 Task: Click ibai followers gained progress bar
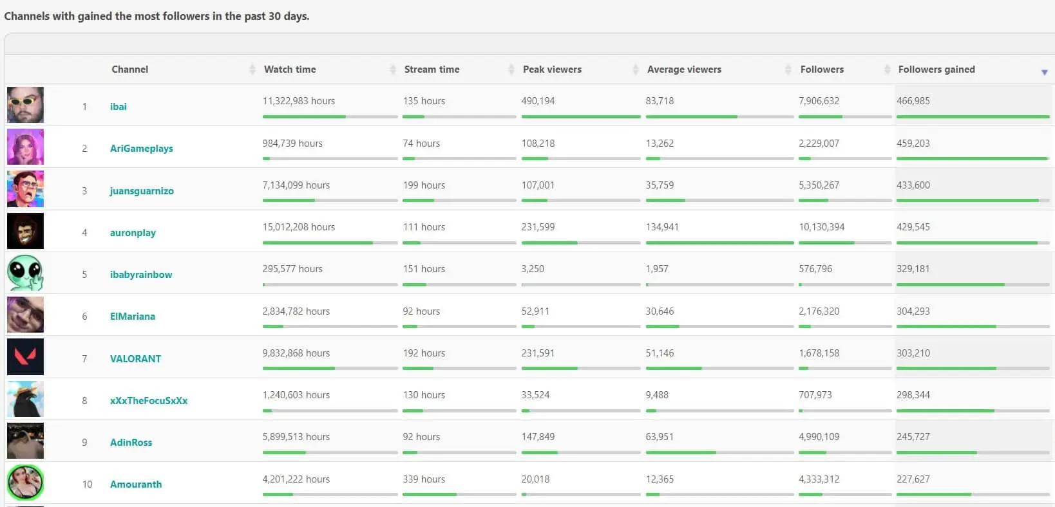pos(973,116)
